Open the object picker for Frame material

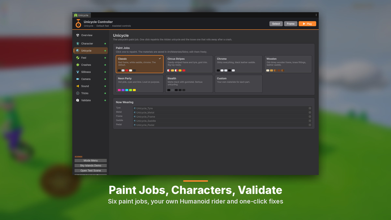point(310,117)
